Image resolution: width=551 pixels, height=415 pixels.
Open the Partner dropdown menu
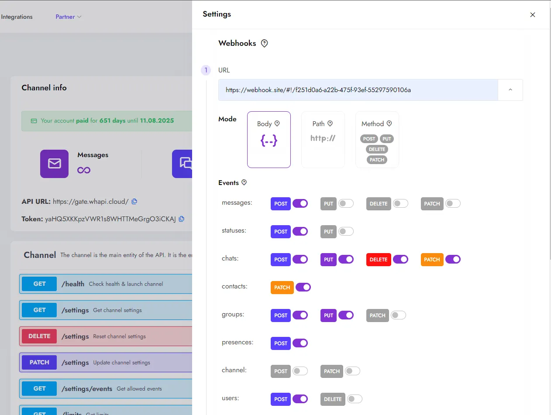(x=68, y=17)
